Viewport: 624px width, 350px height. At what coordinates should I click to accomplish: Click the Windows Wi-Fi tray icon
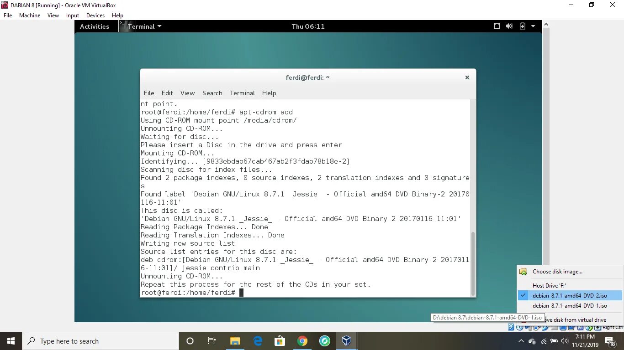(544, 341)
